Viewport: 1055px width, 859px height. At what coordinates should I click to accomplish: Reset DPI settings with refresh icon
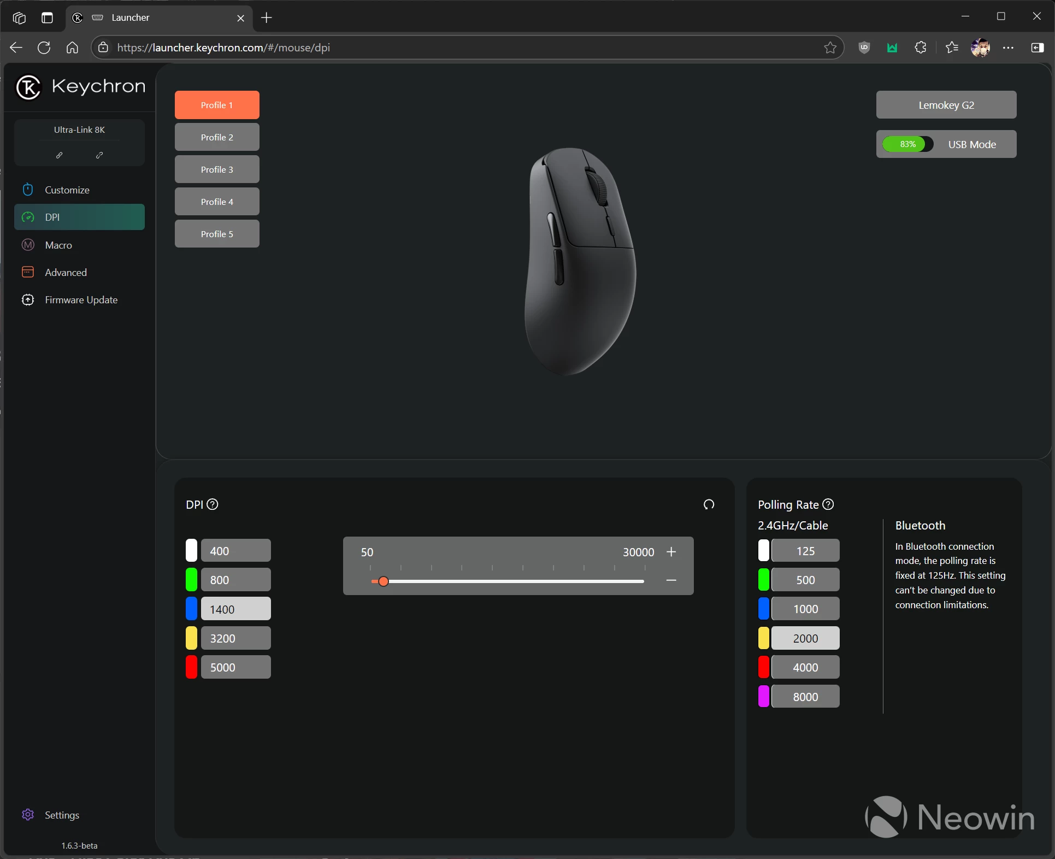point(709,504)
